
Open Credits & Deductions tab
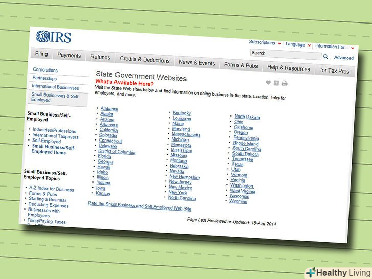[x=145, y=60]
